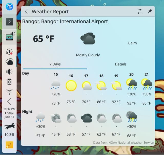Switch to the 7 Days tab
This screenshot has height=155, width=164.
tap(55, 64)
